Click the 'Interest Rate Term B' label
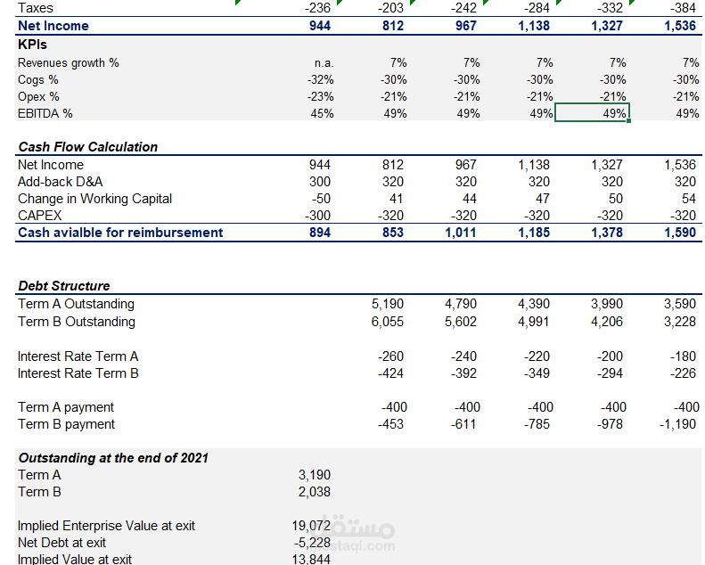Viewport: 705px width, 565px height. pos(78,373)
